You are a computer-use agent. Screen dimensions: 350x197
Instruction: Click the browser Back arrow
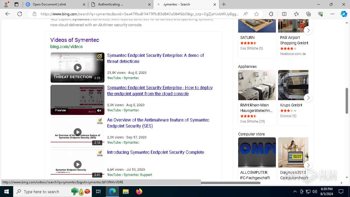(8, 14)
